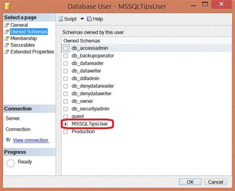Select the db_denydatawriter row text

click(92, 94)
